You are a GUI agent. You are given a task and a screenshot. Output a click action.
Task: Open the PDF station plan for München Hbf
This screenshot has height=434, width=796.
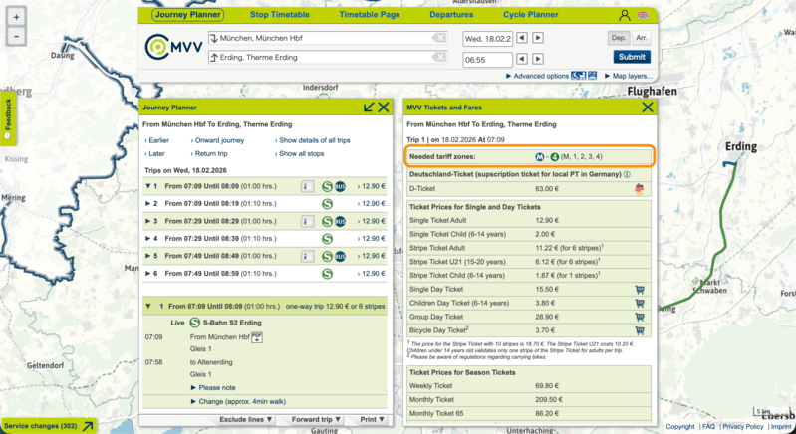(x=256, y=337)
